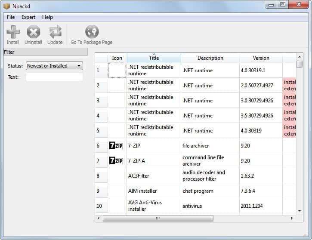The height and width of the screenshot is (240, 312).
Task: Select the AC3Filter title cell
Action: point(154,176)
